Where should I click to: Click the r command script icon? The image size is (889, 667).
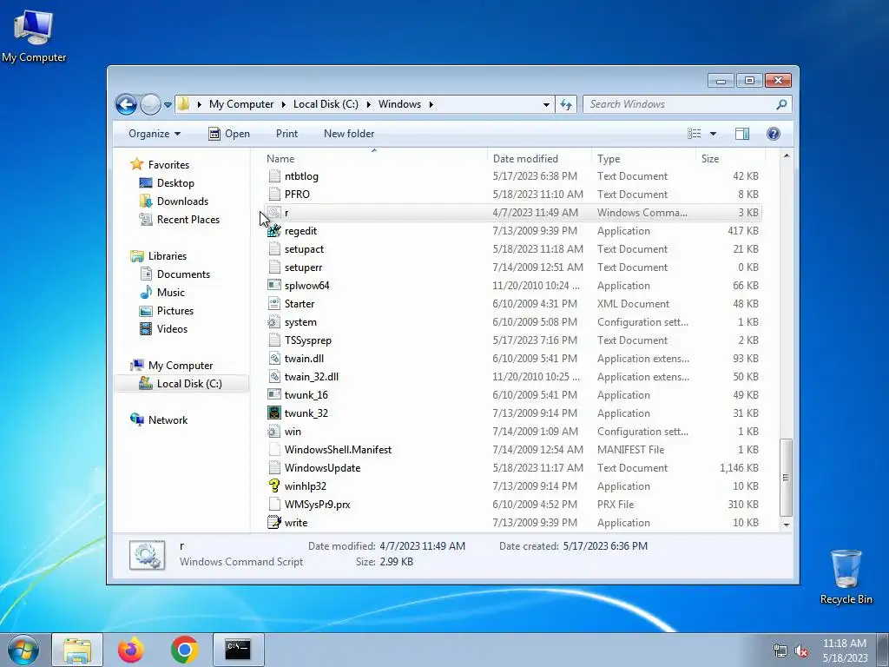pyautogui.click(x=274, y=213)
